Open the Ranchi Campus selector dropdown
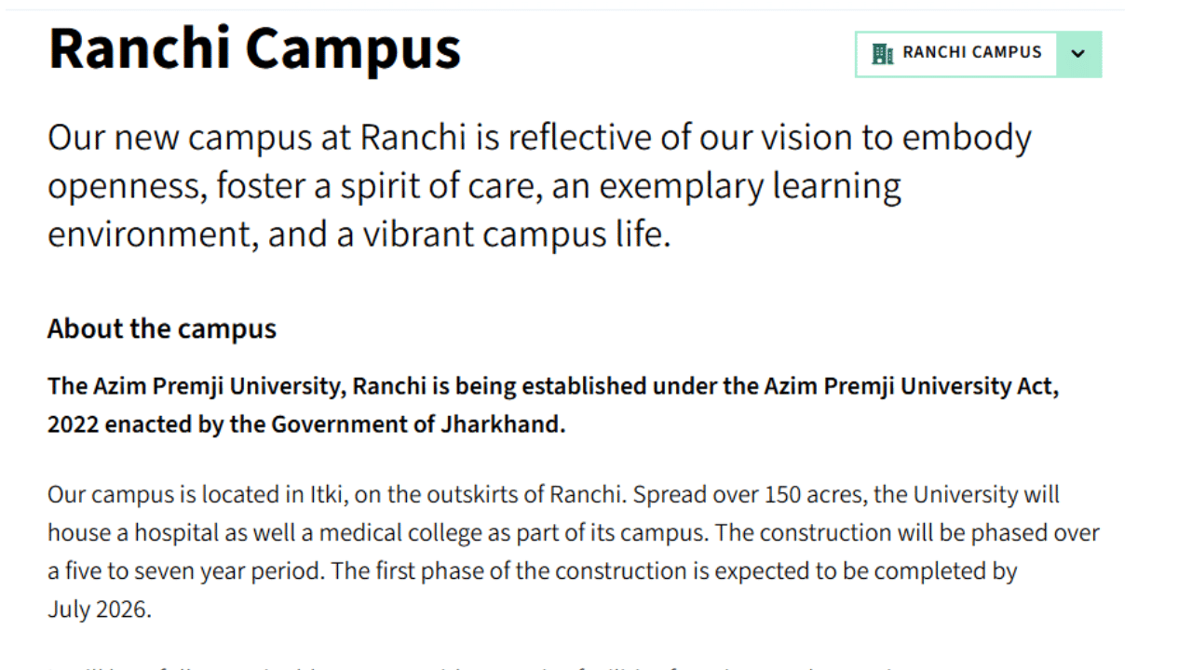Screen dimensions: 1192x670 [978, 54]
